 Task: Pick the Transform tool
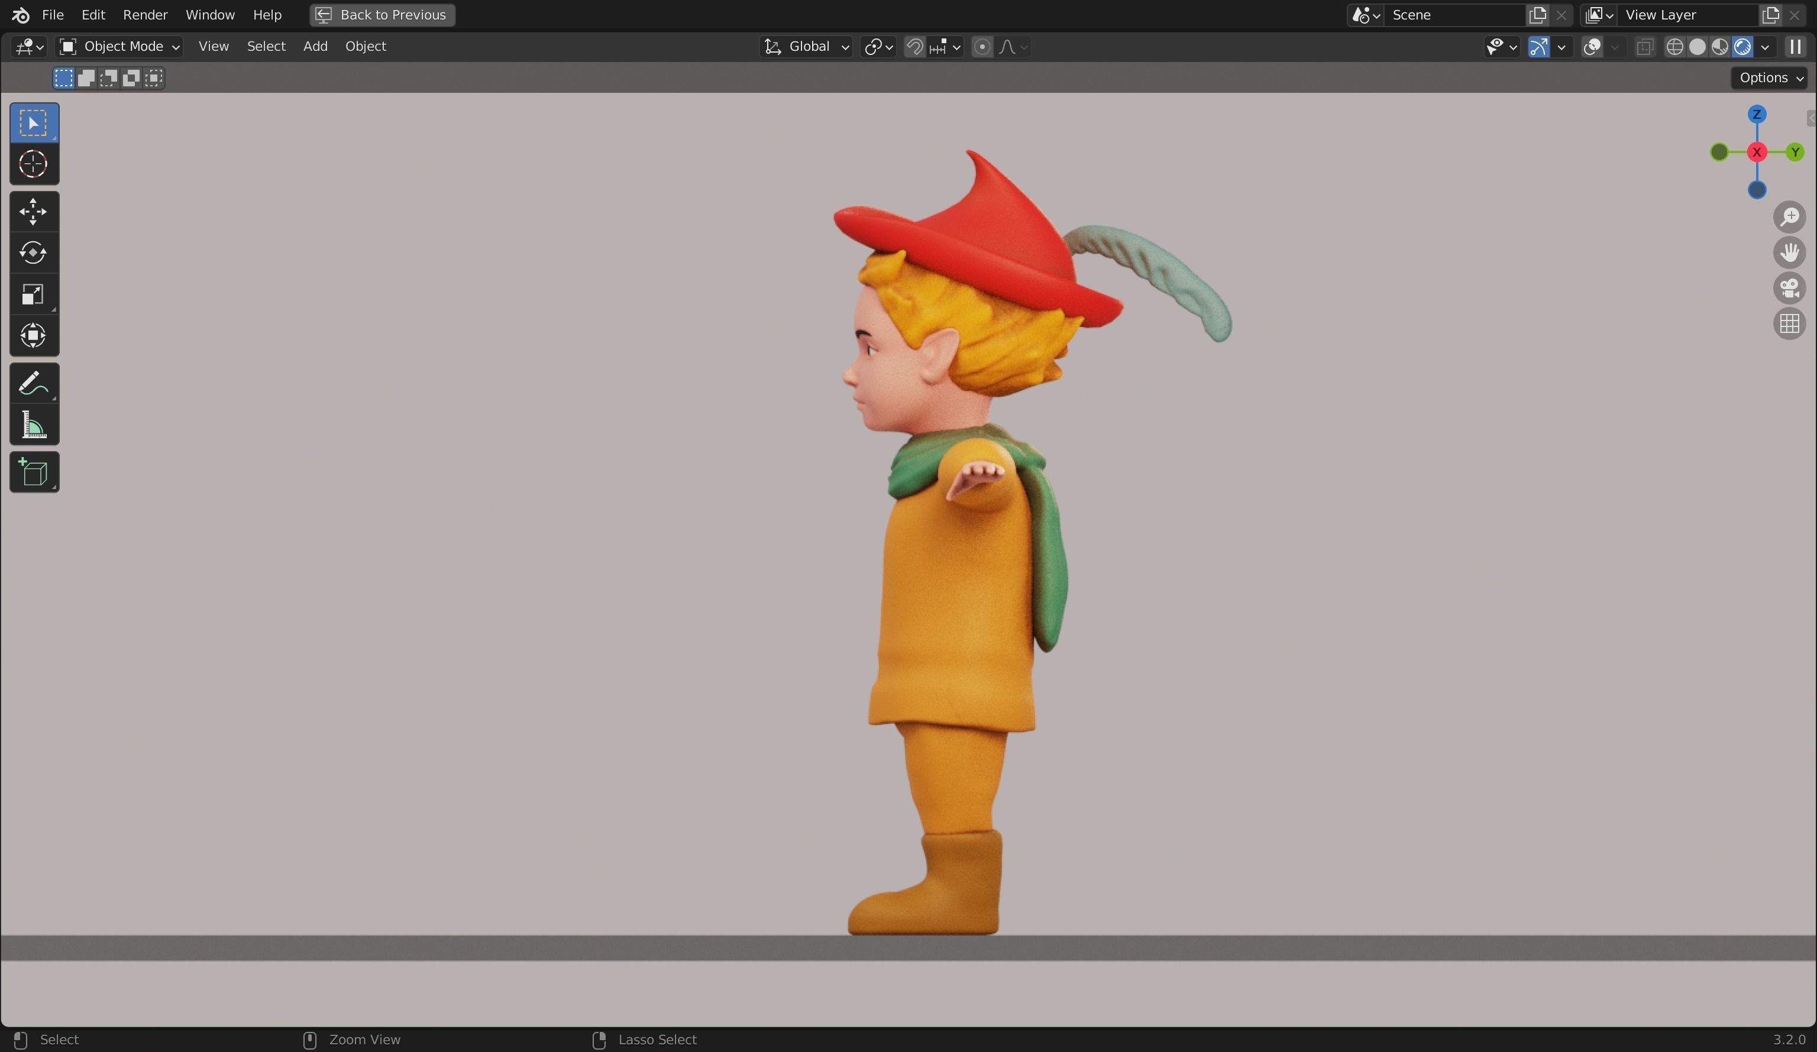click(34, 336)
